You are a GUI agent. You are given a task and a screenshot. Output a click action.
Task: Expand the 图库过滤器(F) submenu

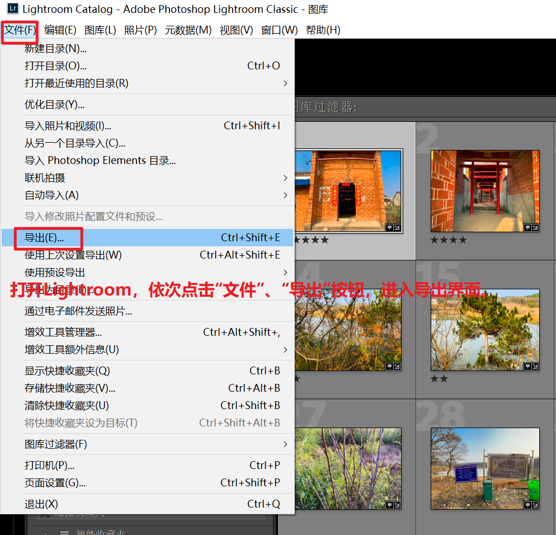click(147, 444)
